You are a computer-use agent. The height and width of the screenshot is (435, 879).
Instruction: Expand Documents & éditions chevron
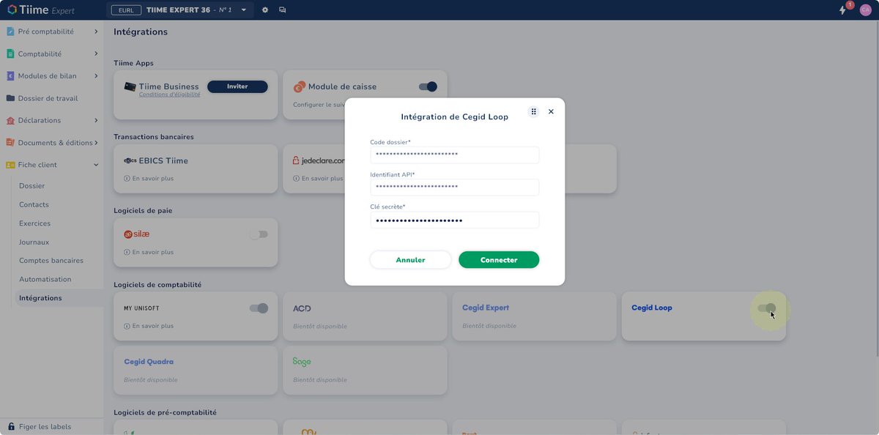tap(96, 143)
